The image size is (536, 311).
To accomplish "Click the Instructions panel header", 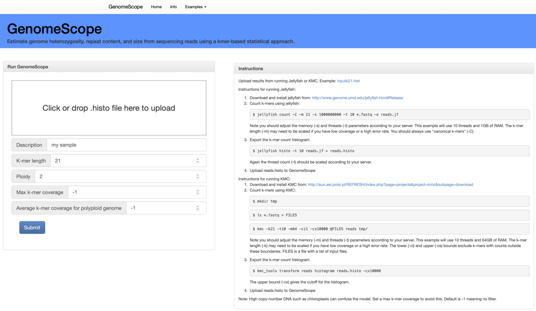I will point(251,68).
